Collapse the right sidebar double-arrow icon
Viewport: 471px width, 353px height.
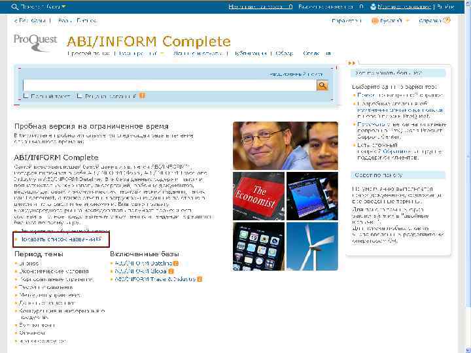[351, 63]
